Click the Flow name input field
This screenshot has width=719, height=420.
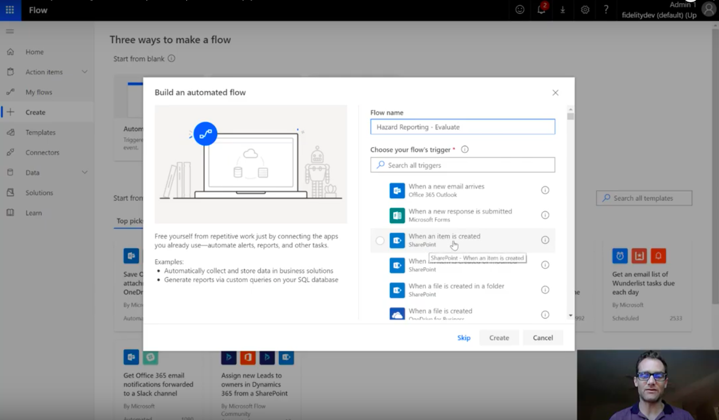pyautogui.click(x=463, y=127)
